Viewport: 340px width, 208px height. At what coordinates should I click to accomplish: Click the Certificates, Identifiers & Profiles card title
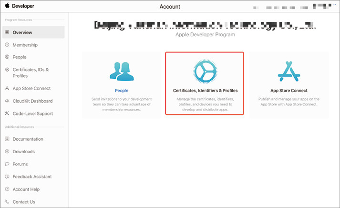coord(205,90)
